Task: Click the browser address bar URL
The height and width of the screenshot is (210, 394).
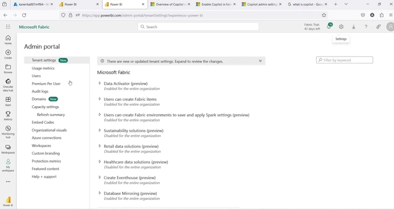Action: pyautogui.click(x=142, y=15)
